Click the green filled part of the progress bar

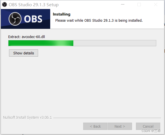tap(41, 43)
